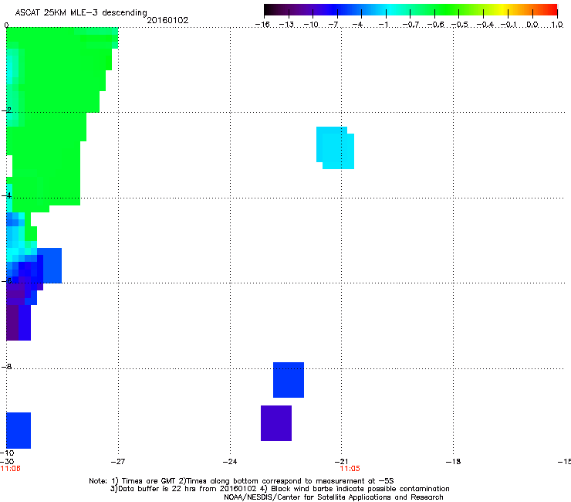Click the '-2' latitude axis label
Screen dimensions: 571x502
click(6, 110)
